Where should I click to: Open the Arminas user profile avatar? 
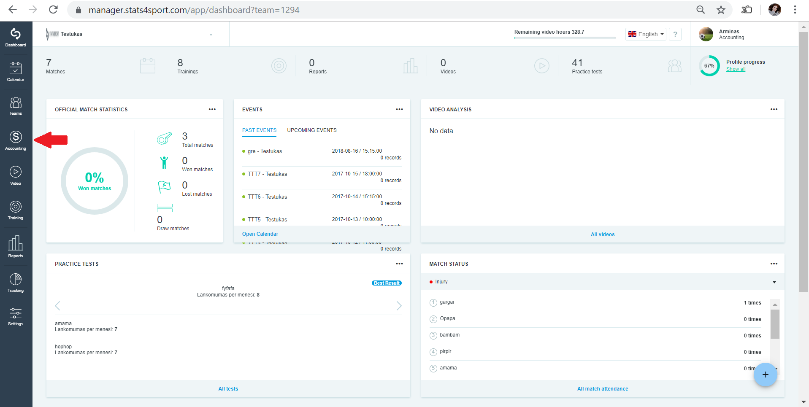pyautogui.click(x=706, y=34)
